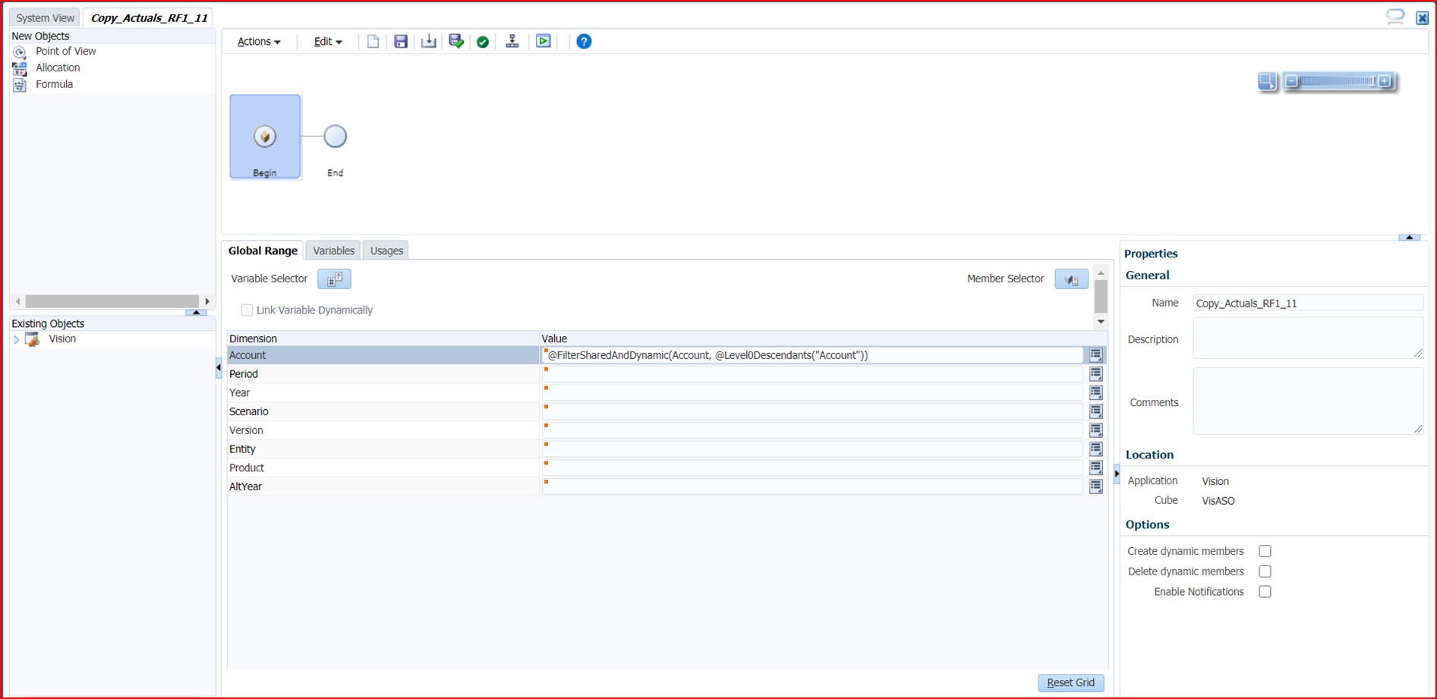
Task: Select the Allocation object in New Objects
Action: coord(58,68)
